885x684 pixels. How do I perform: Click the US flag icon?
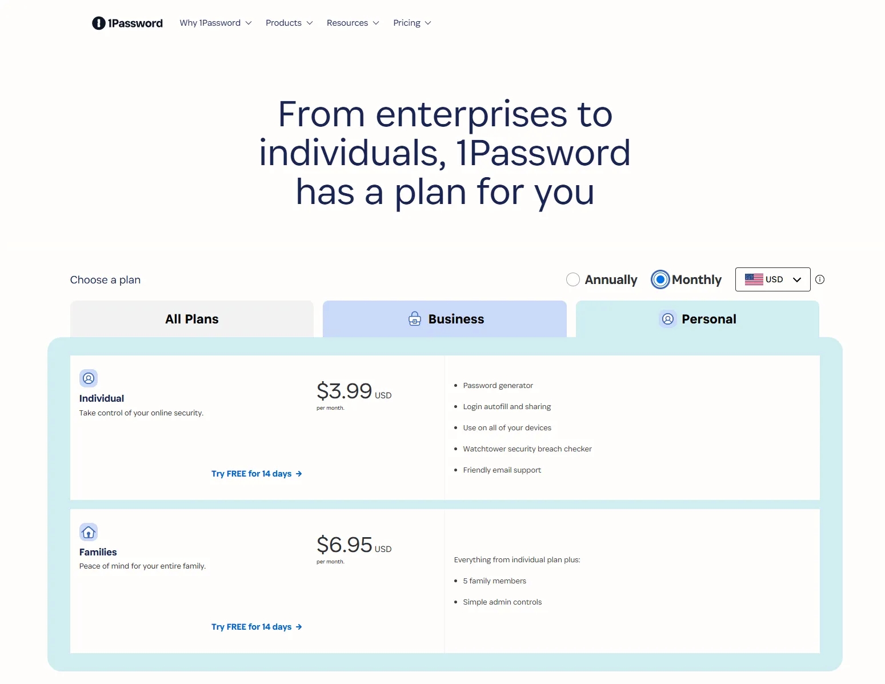754,279
